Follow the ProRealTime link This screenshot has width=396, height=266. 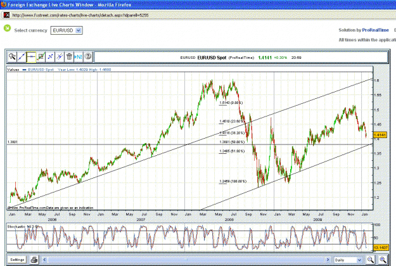[x=375, y=30]
